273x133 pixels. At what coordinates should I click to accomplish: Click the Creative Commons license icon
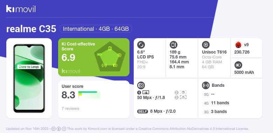(54, 129)
